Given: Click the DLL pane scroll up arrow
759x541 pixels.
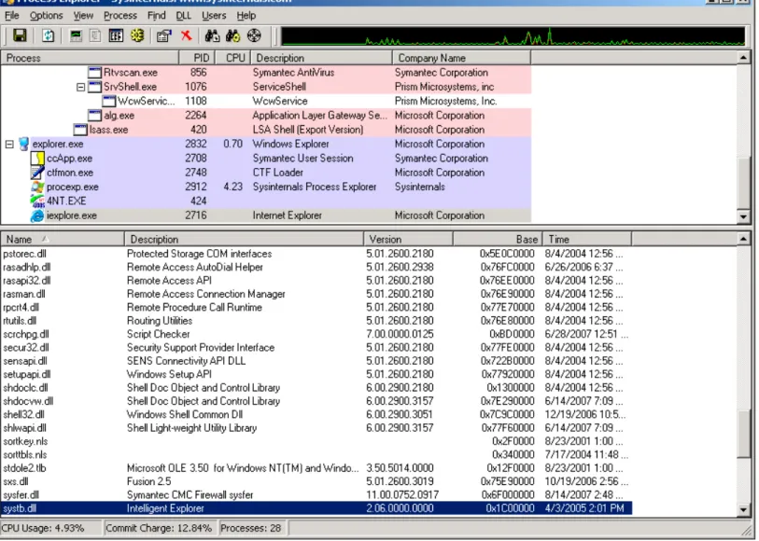Looking at the screenshot, I should (743, 239).
